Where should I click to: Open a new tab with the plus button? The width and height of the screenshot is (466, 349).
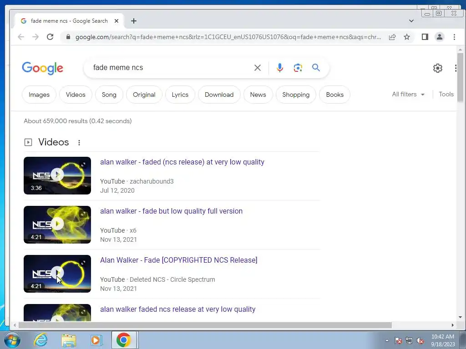click(x=134, y=21)
